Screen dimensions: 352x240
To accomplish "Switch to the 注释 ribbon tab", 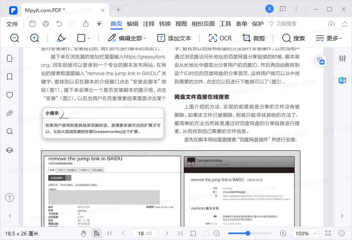I will point(149,24).
